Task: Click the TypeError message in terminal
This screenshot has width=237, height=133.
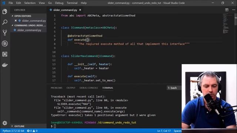Action: coord(103,115)
